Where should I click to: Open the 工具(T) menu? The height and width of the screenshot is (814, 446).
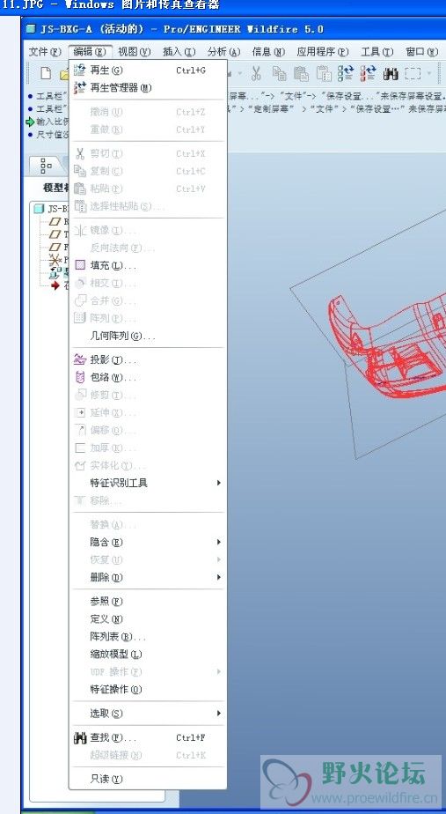pos(377,51)
